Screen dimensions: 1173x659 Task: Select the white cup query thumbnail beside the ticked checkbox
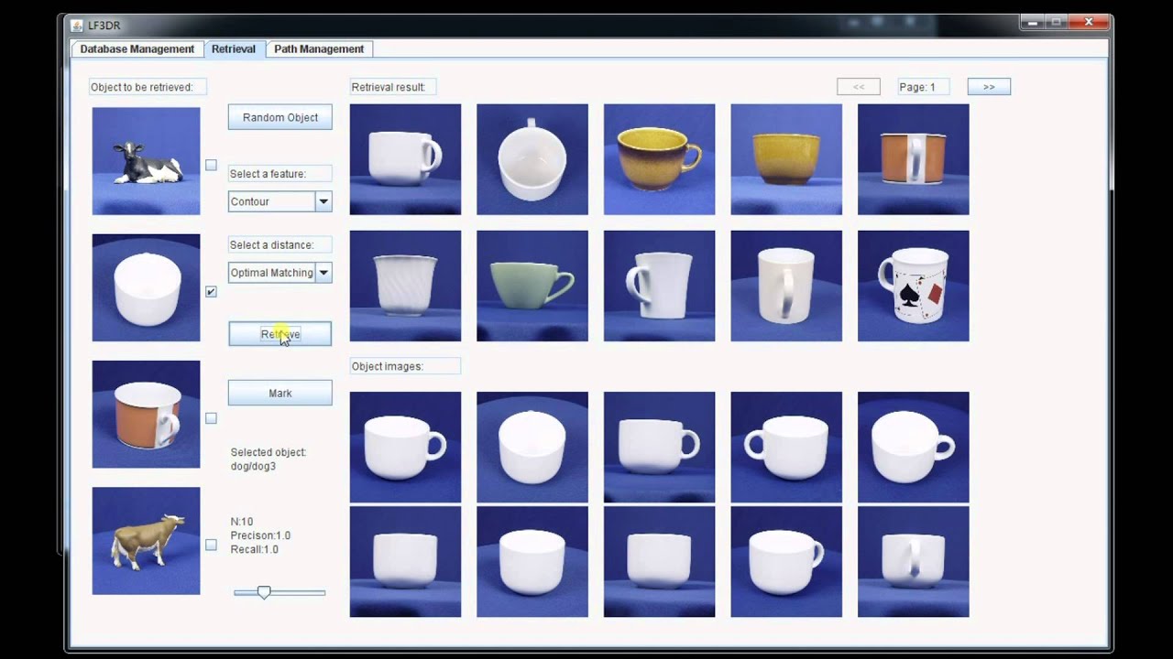(146, 287)
